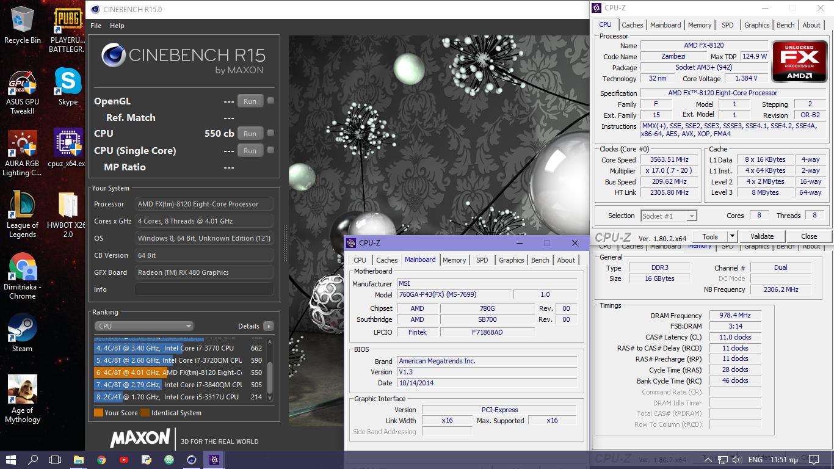Screen dimensions: 834x469
Task: Select the cpuz_x64.exe desktop icon
Action: [x=68, y=148]
